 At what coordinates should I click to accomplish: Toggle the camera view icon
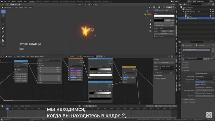point(150,28)
